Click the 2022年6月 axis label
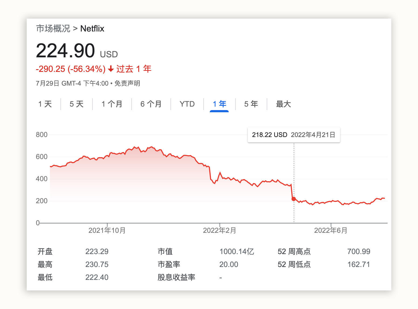Viewport: 418px width, 309px height. [x=331, y=230]
